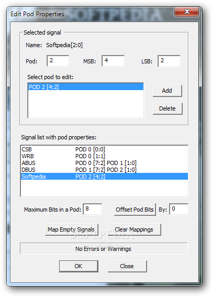The height and width of the screenshot is (297, 213).
Task: Click the Add button
Action: pos(167,91)
